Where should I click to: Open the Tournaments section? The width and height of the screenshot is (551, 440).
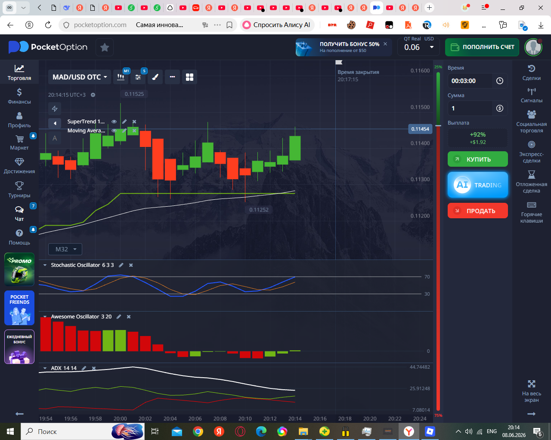point(19,190)
